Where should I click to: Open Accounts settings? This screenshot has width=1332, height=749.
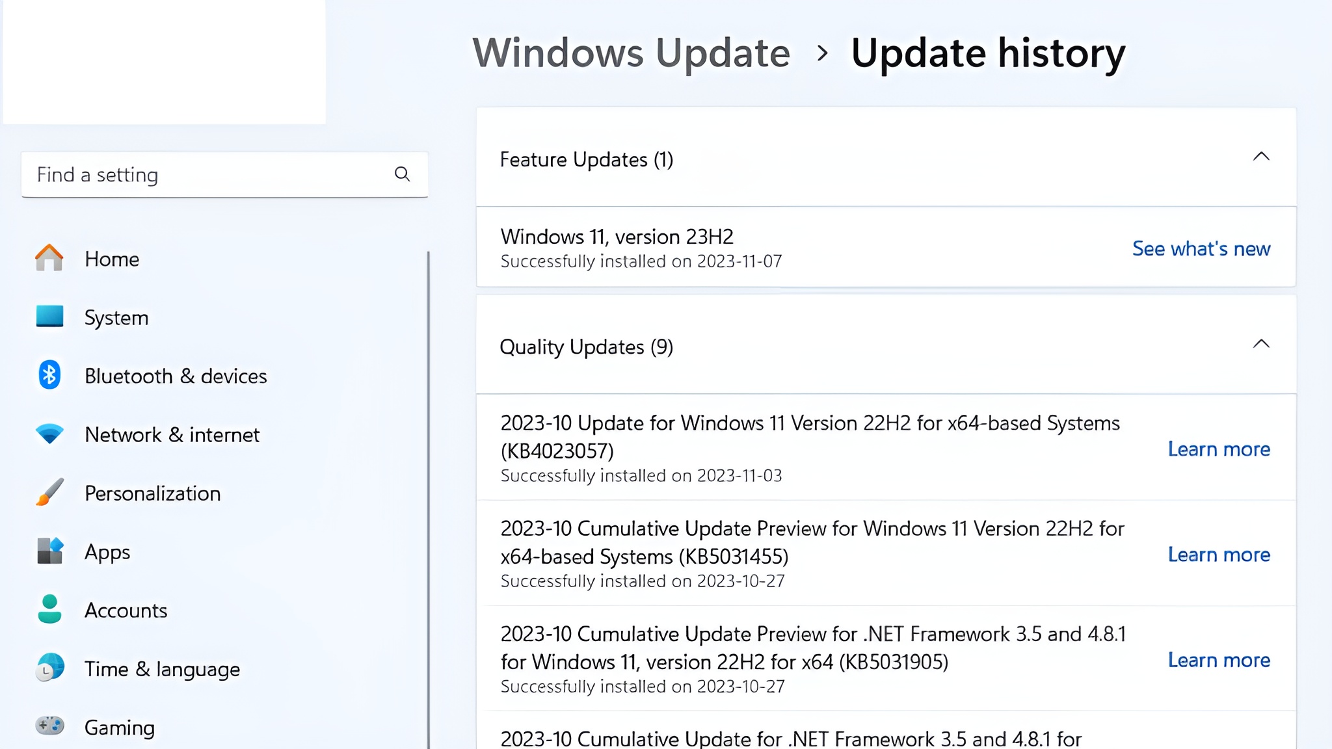tap(126, 611)
